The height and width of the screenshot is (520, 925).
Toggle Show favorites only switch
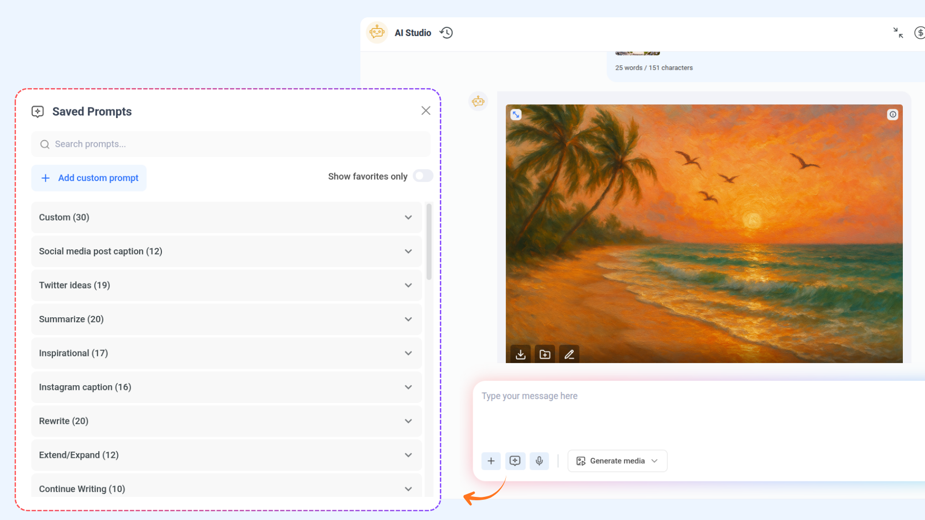click(x=423, y=176)
